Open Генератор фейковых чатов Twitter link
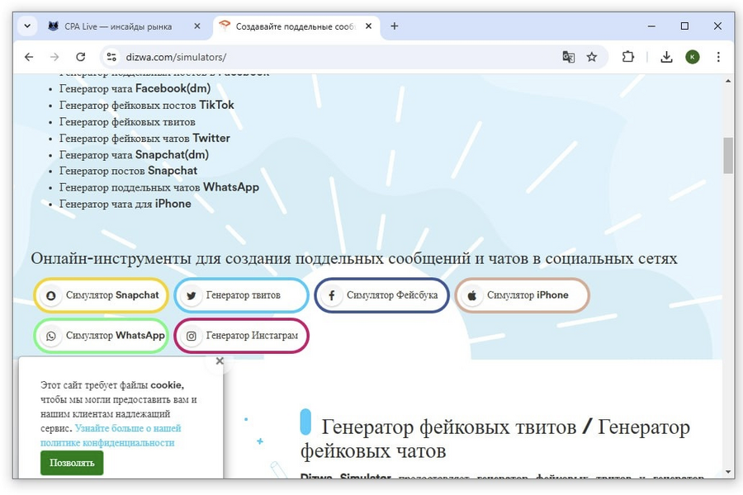 click(144, 139)
